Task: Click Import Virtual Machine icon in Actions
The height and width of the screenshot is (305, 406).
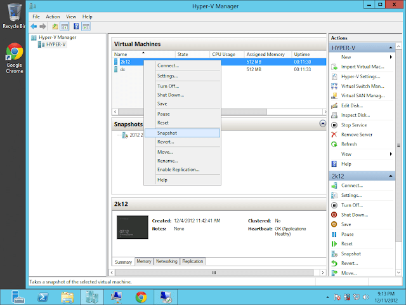Action: click(x=334, y=67)
